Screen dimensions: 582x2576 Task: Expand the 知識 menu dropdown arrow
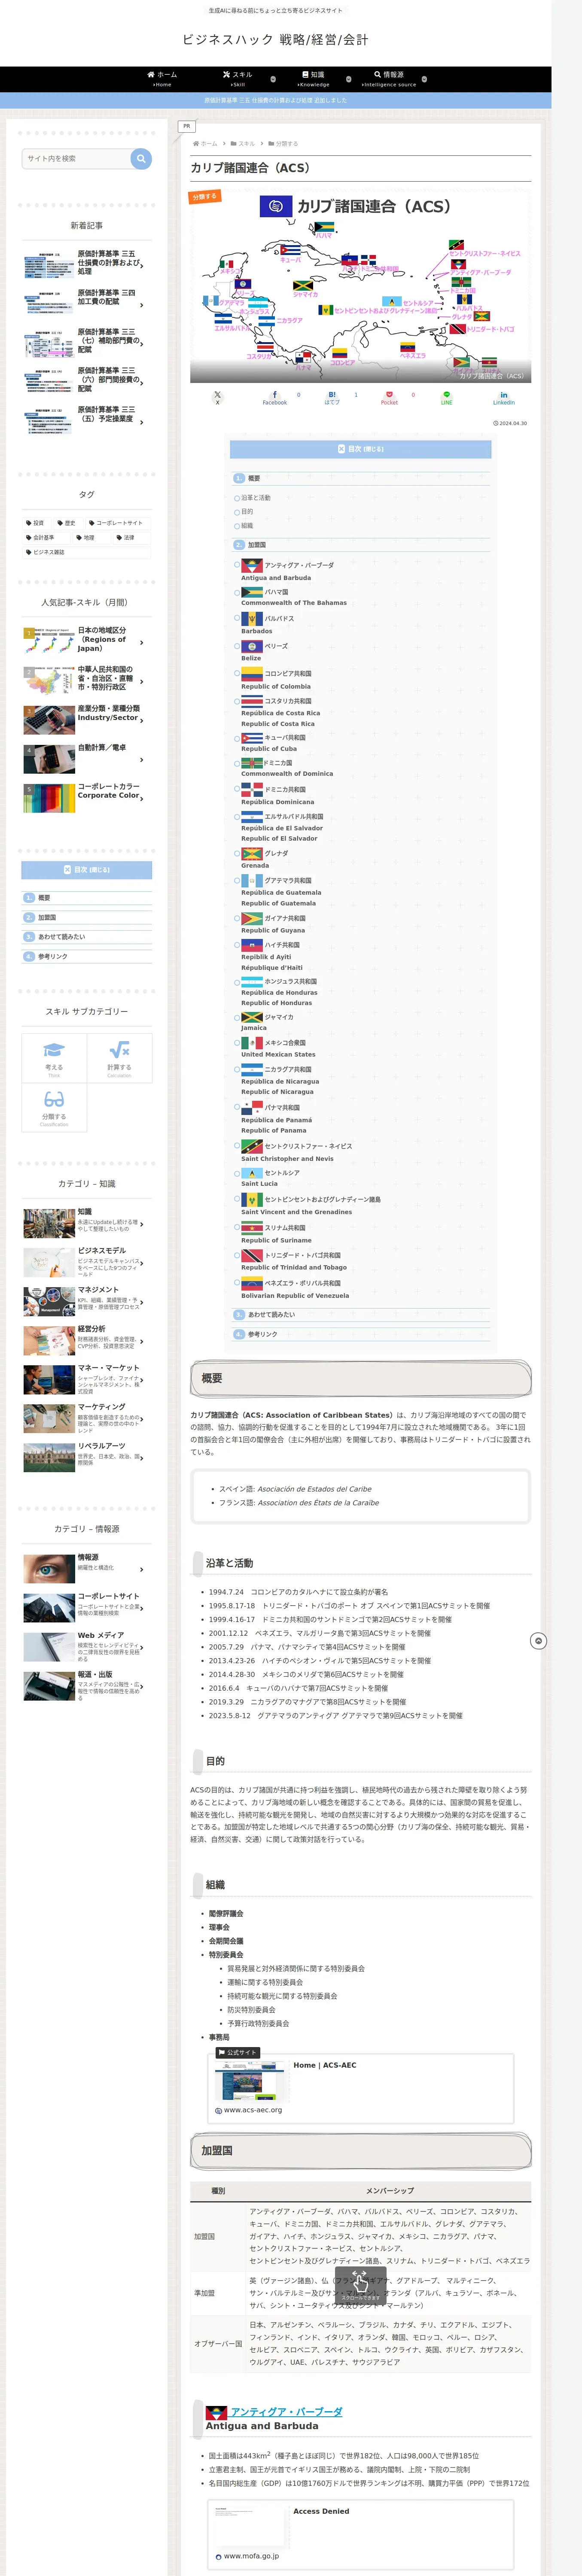(x=348, y=79)
